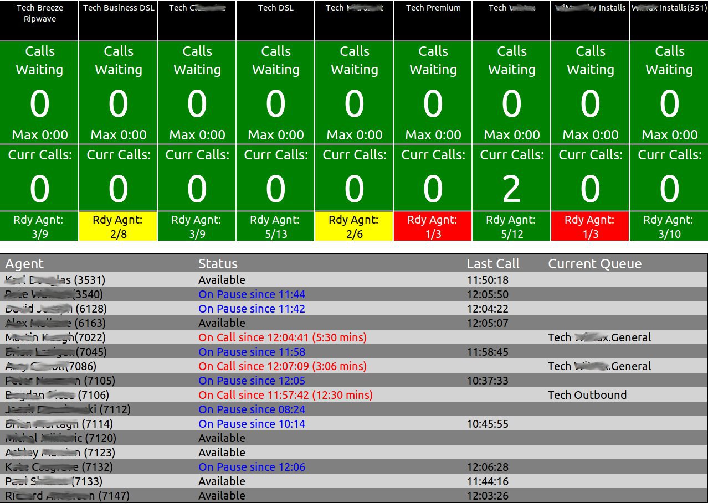708x504 pixels.
Task: Click the Rdy Agnt 5/12 cell
Action: click(x=511, y=226)
